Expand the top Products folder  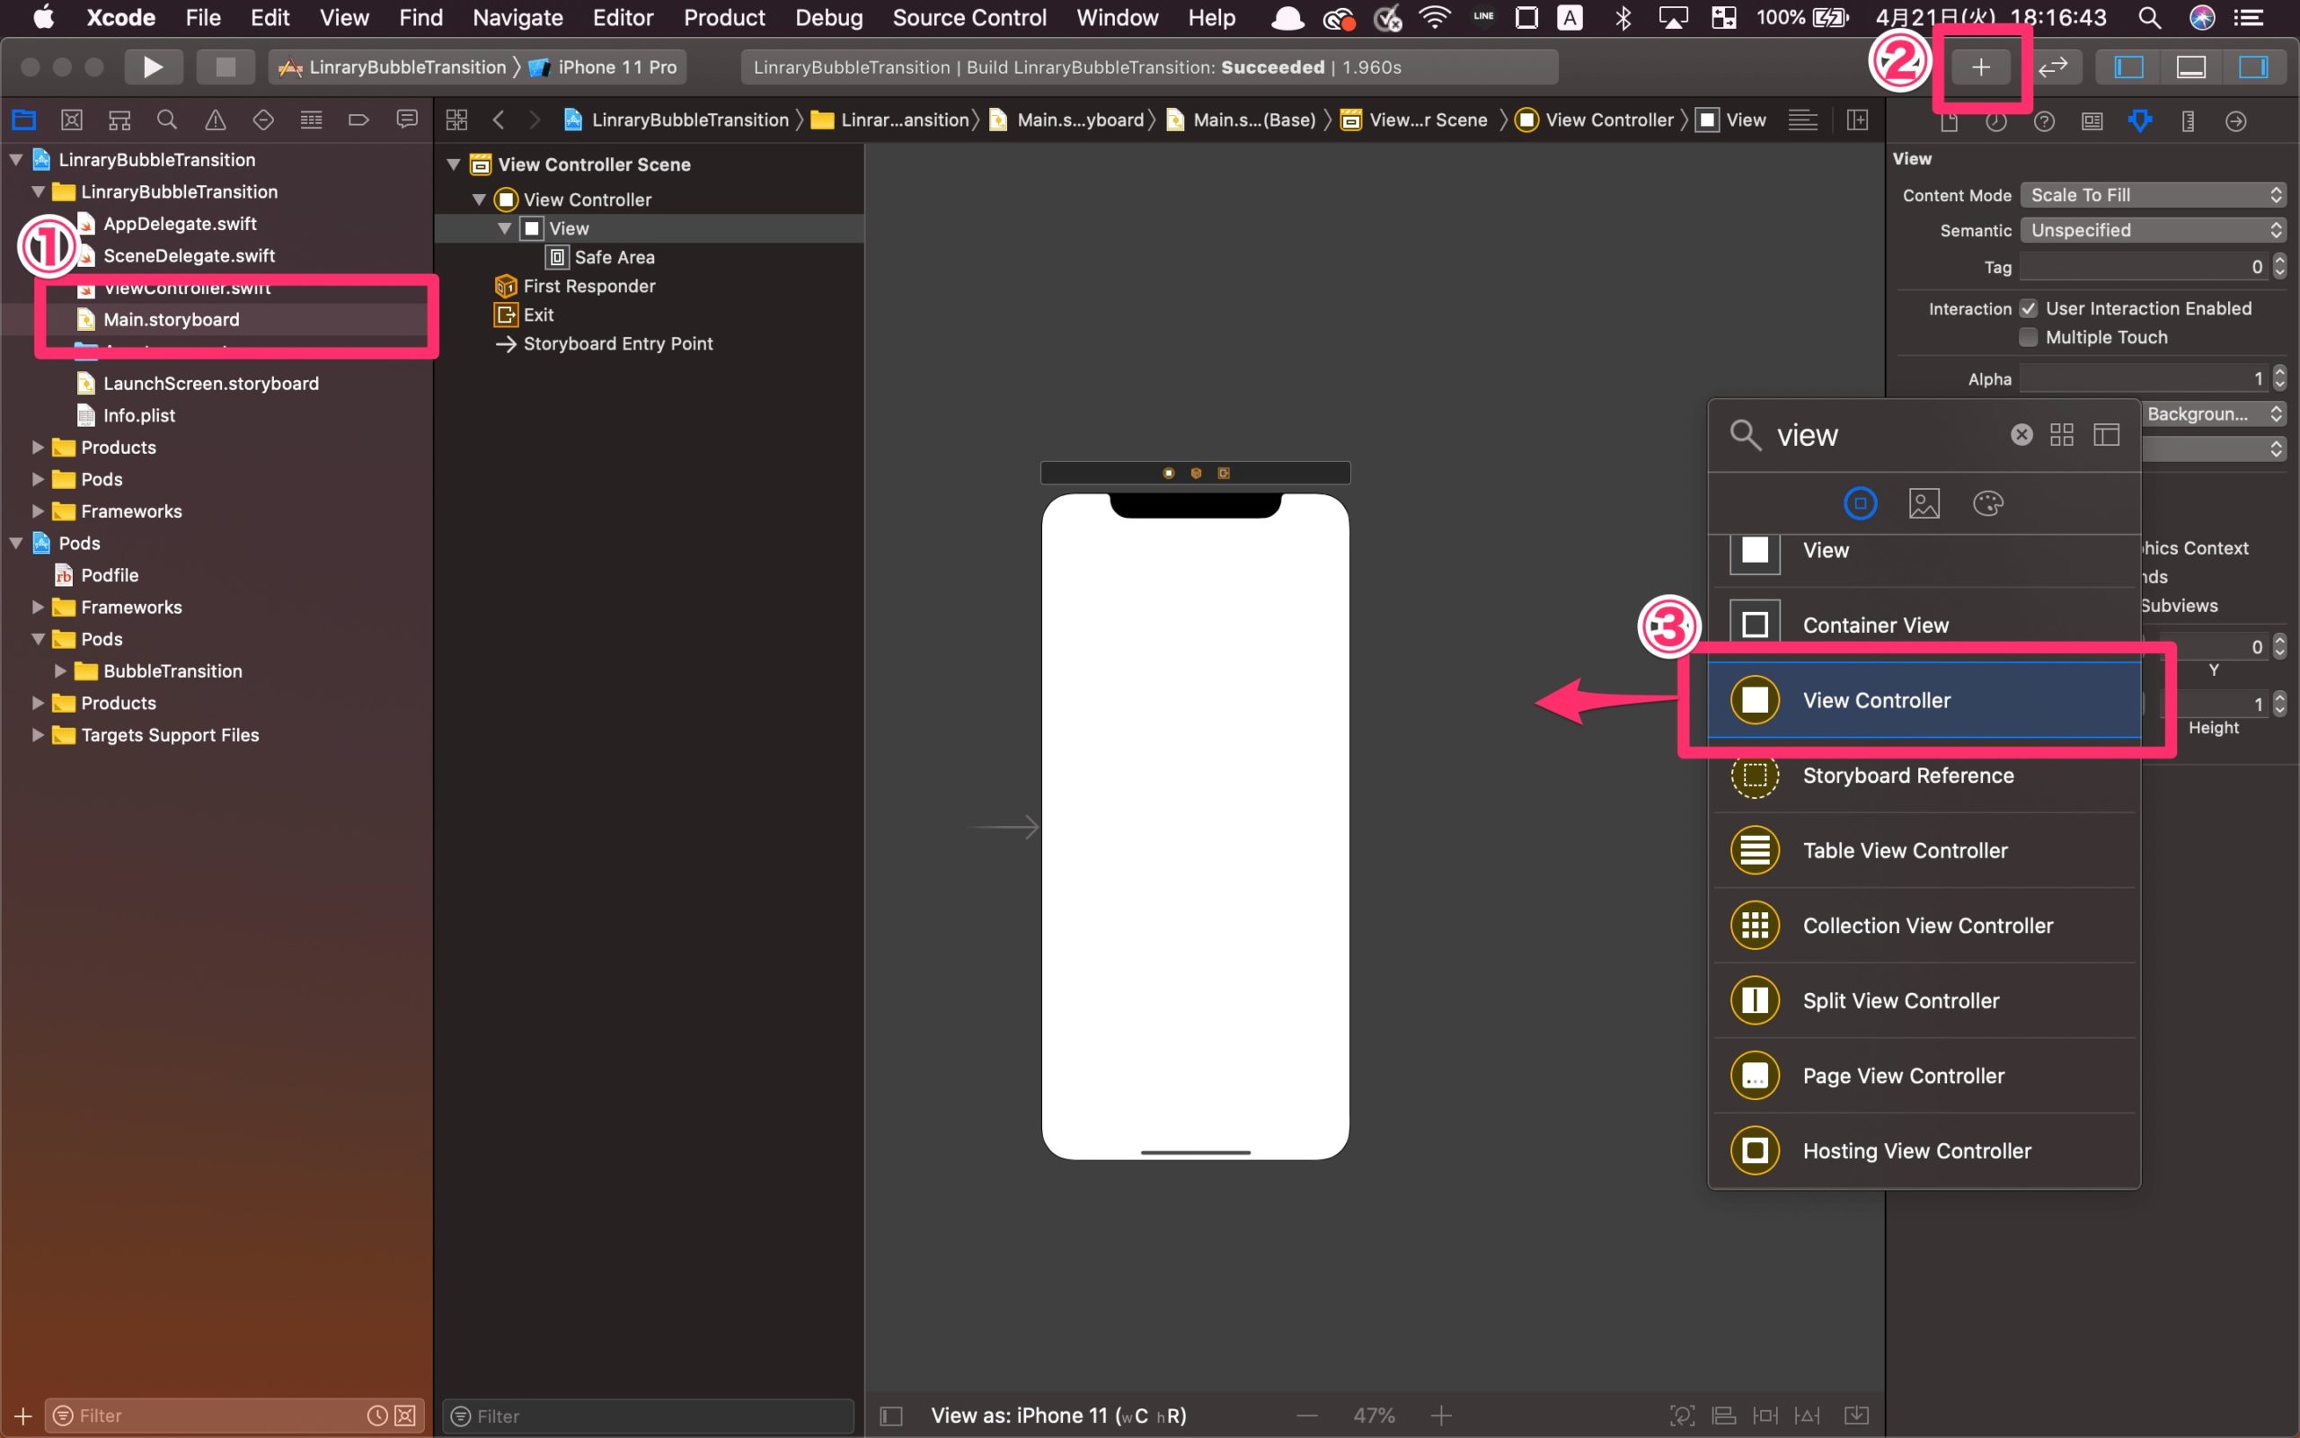tap(38, 447)
